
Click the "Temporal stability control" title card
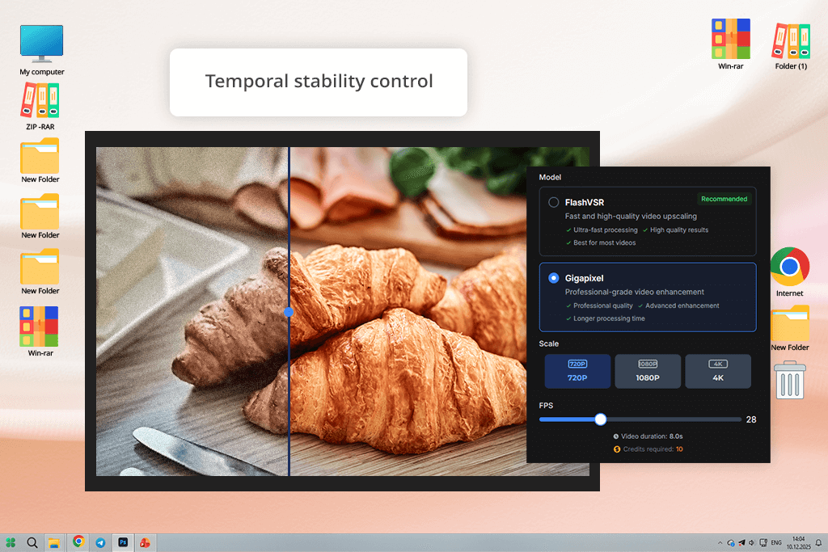click(x=319, y=82)
